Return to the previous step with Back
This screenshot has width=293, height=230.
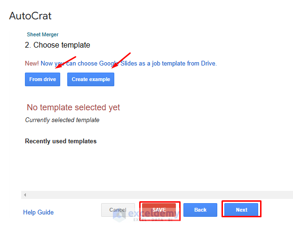pos(200,210)
